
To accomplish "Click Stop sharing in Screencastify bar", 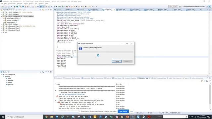I will pyautogui.click(x=123, y=111).
